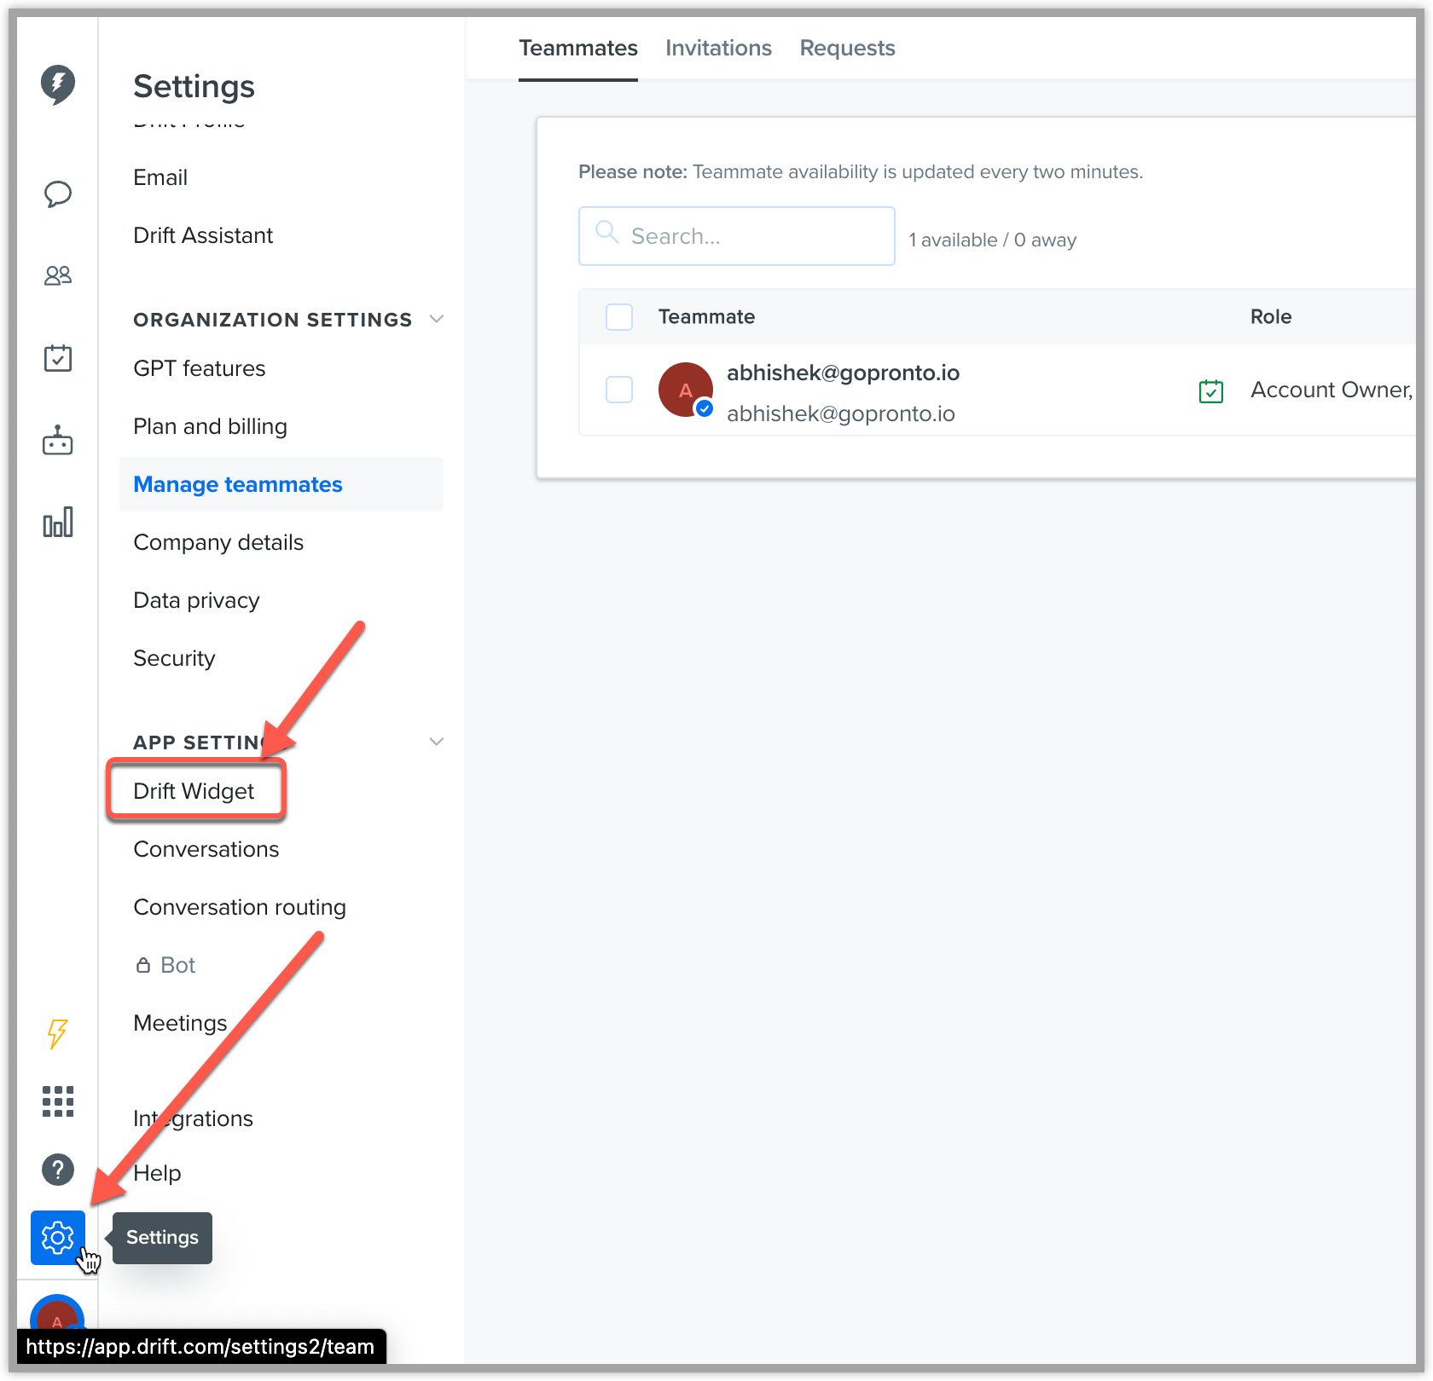Image resolution: width=1433 pixels, height=1381 pixels.
Task: Click the gray abhishek@gopronto.io email line
Action: coord(840,413)
